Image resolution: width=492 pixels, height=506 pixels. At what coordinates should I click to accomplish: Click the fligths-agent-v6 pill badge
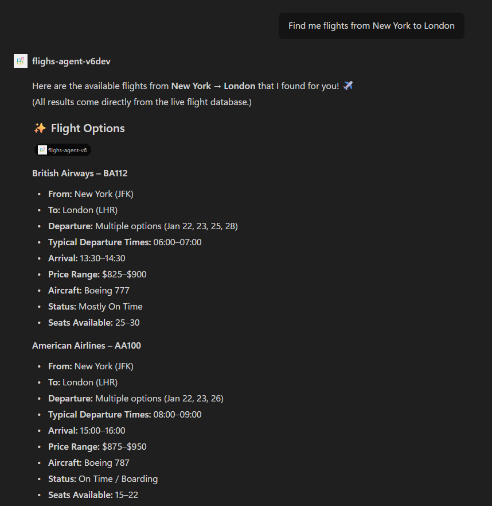tap(63, 150)
